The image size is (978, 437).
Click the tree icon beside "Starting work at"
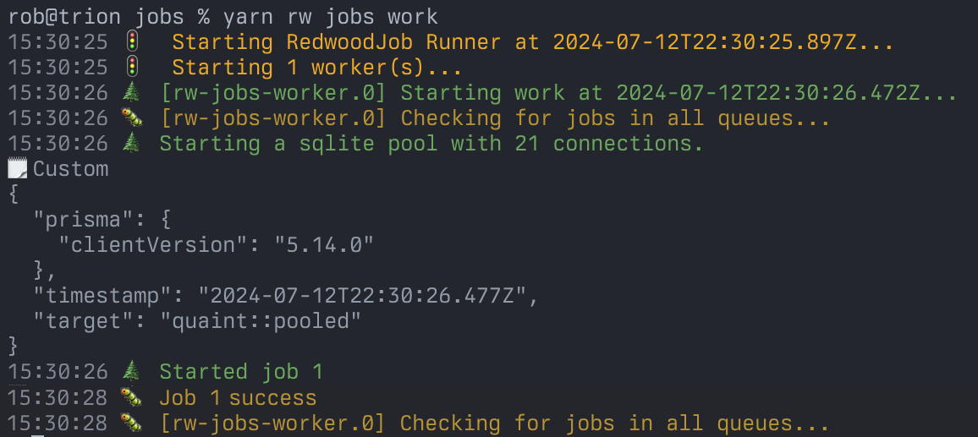131,92
